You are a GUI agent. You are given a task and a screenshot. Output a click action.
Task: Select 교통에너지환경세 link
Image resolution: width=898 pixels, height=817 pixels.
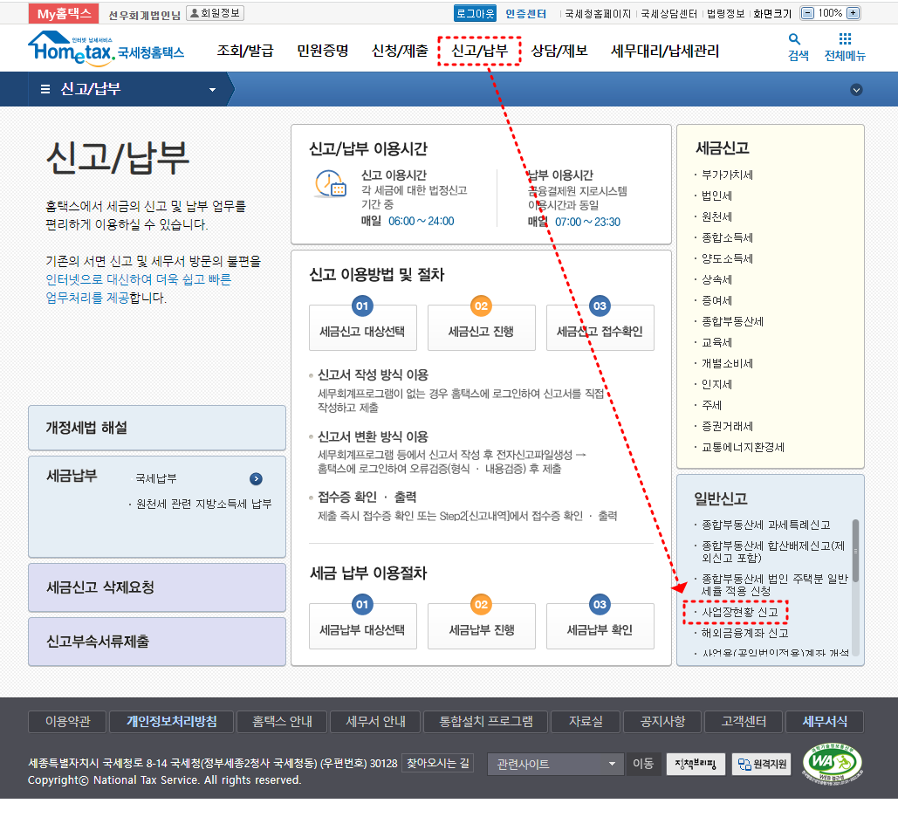pyautogui.click(x=743, y=447)
